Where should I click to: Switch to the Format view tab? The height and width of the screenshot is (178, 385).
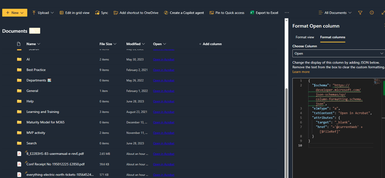(305, 37)
